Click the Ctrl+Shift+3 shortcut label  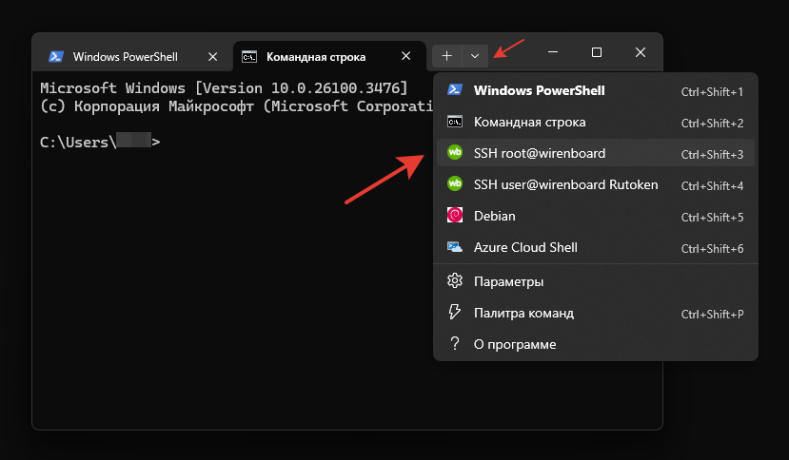(712, 154)
